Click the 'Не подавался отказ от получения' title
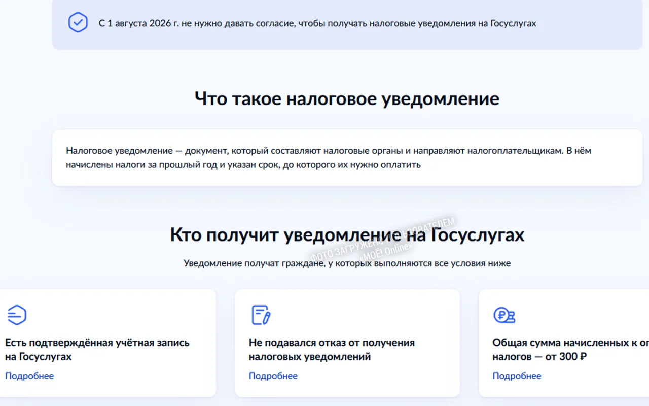Screen dimensions: 649x406 click(x=332, y=343)
